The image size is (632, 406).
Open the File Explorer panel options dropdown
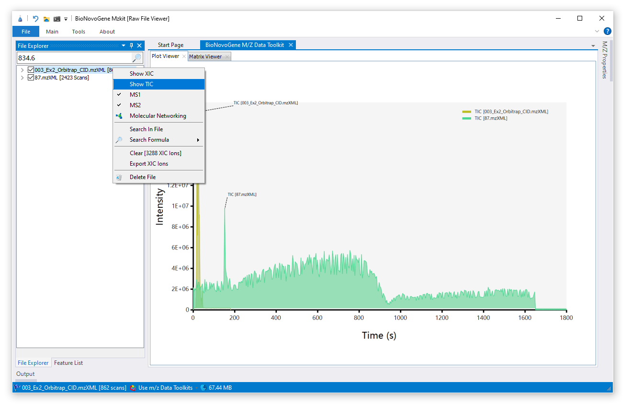coord(124,45)
